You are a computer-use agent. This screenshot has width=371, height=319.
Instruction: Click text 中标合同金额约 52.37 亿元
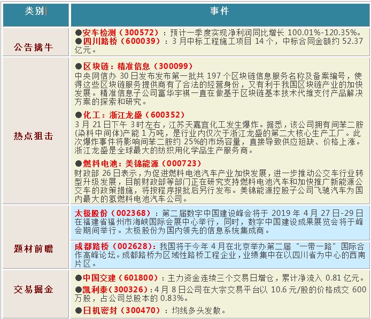(x=219, y=45)
